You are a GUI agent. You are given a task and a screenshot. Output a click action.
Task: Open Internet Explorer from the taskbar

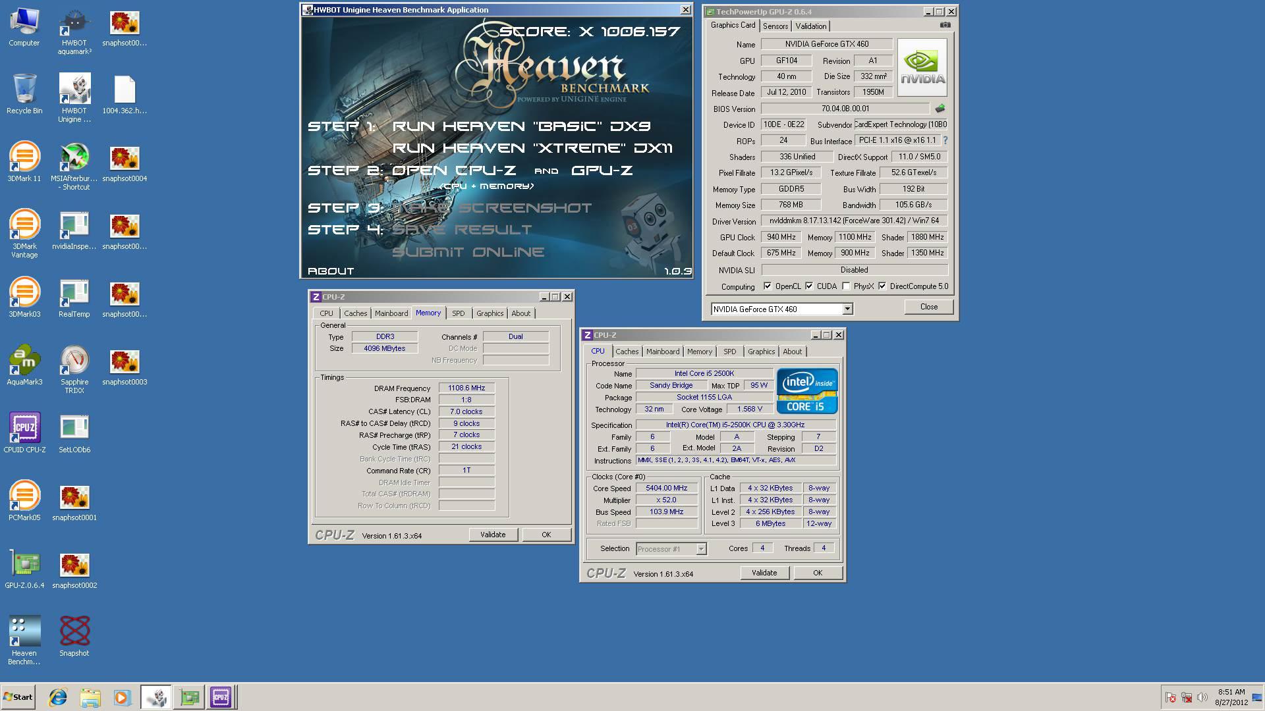click(x=58, y=697)
